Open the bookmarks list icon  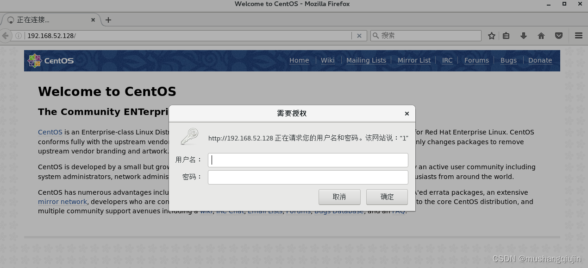point(506,36)
